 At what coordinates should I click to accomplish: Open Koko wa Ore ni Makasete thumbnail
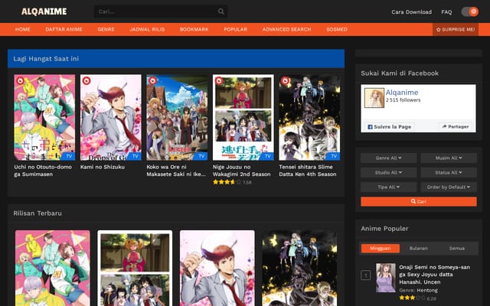[177, 117]
